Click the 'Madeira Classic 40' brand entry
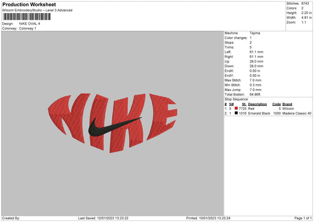This screenshot has height=222, width=314. click(297, 114)
